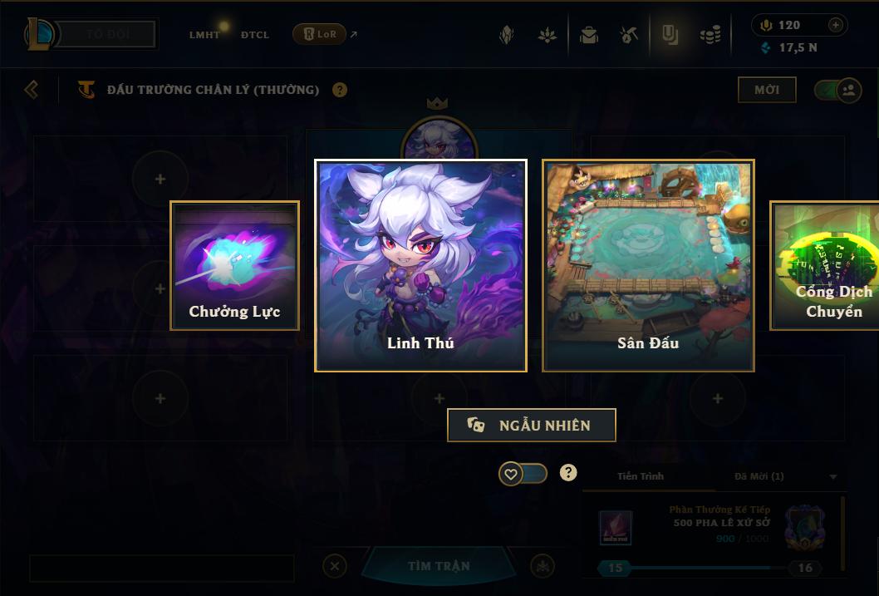This screenshot has height=596, width=879.
Task: Open the LoR external launcher
Action: [x=320, y=34]
